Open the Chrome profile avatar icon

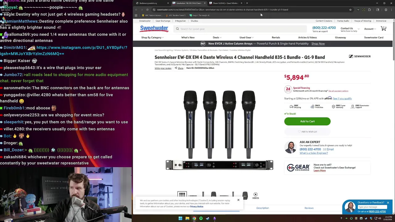[386, 10]
